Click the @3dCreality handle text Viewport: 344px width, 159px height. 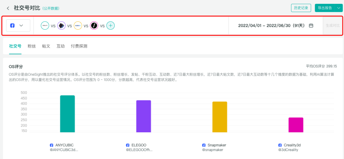click(288, 150)
